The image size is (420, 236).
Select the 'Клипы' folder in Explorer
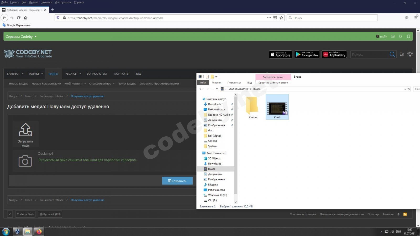(253, 108)
